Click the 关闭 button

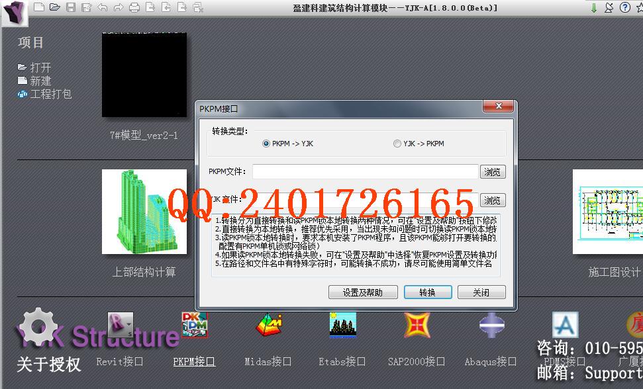[481, 292]
